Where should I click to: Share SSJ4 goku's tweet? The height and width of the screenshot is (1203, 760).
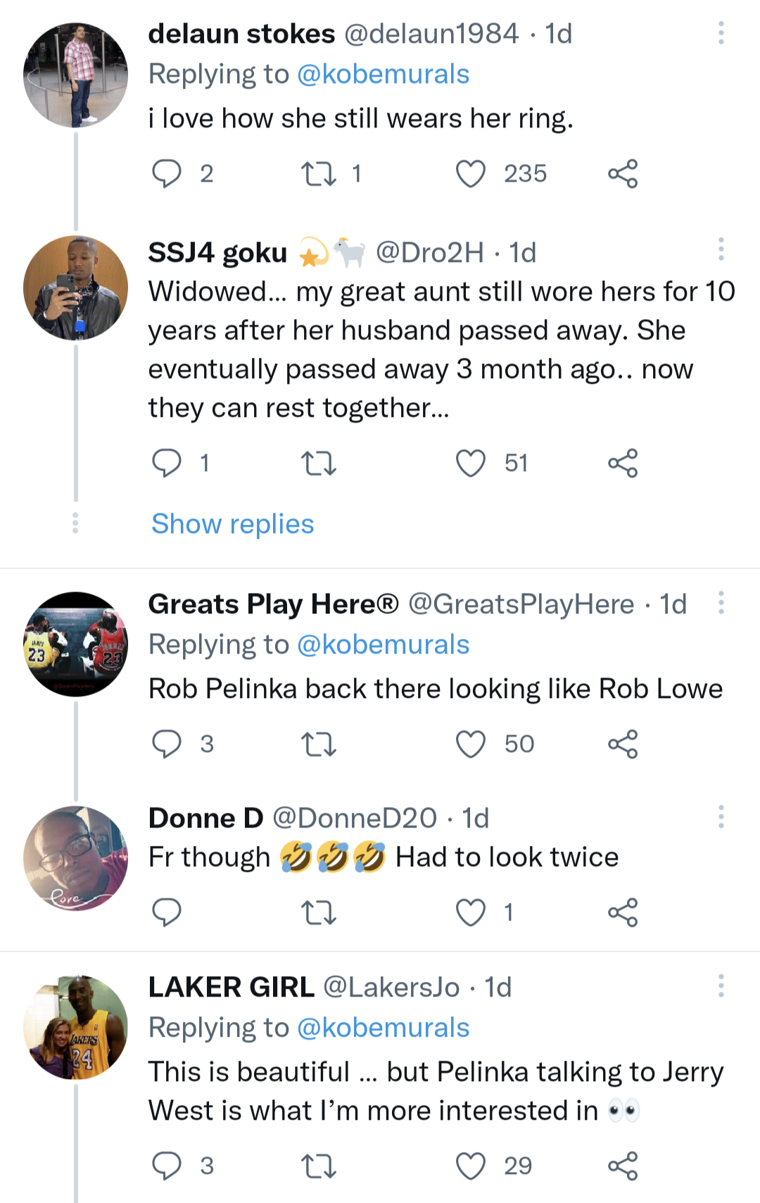[x=623, y=463]
